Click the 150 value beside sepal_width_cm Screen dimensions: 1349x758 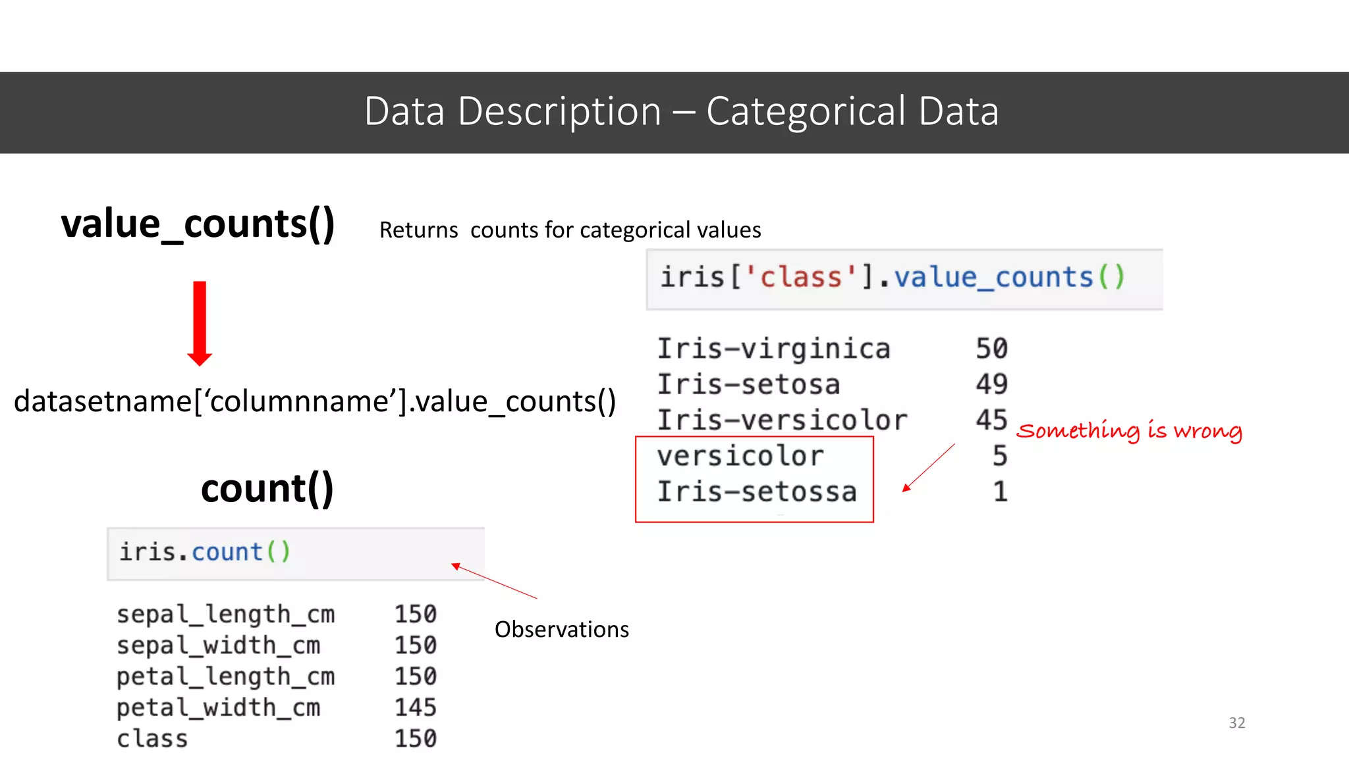[x=416, y=645]
